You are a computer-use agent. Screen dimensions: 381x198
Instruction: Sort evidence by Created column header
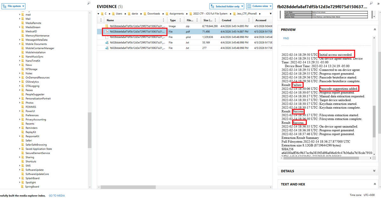(226, 20)
